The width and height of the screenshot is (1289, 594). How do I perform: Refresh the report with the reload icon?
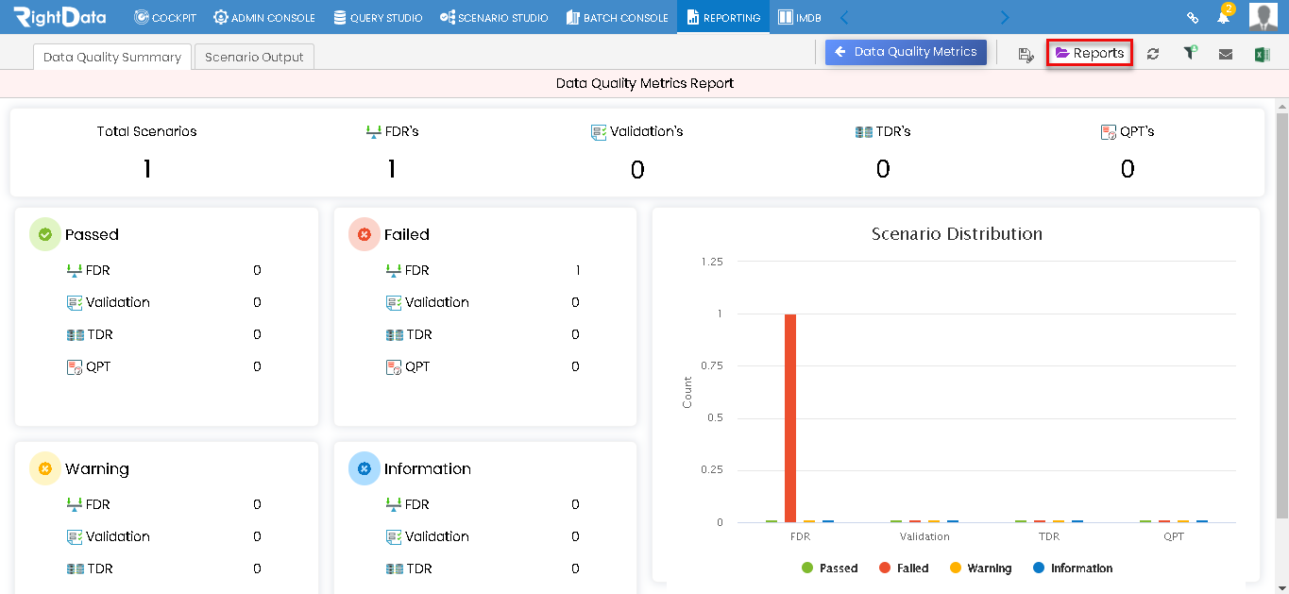pos(1153,54)
